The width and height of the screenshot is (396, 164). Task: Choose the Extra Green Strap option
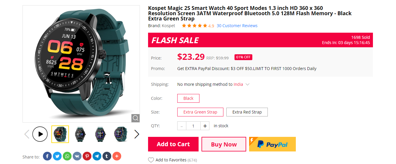click(x=200, y=112)
